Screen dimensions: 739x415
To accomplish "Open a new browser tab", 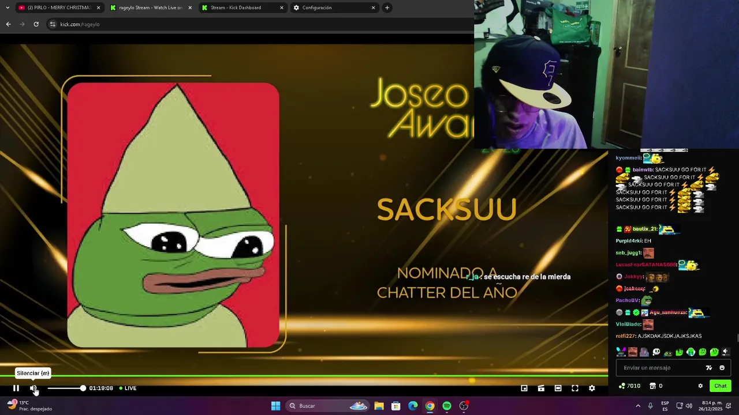I will pyautogui.click(x=387, y=7).
